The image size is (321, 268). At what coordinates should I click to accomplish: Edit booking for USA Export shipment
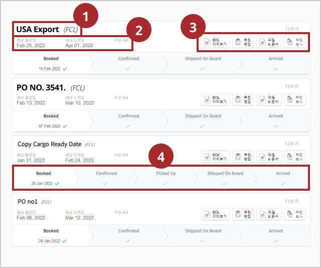(243, 42)
